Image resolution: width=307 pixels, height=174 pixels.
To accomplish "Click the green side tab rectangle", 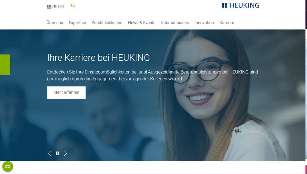I will point(5,65).
